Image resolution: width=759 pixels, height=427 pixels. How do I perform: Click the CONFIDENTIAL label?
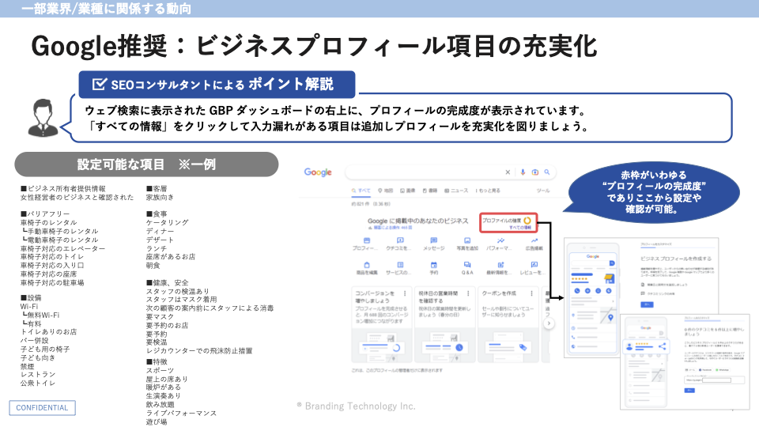[42, 408]
